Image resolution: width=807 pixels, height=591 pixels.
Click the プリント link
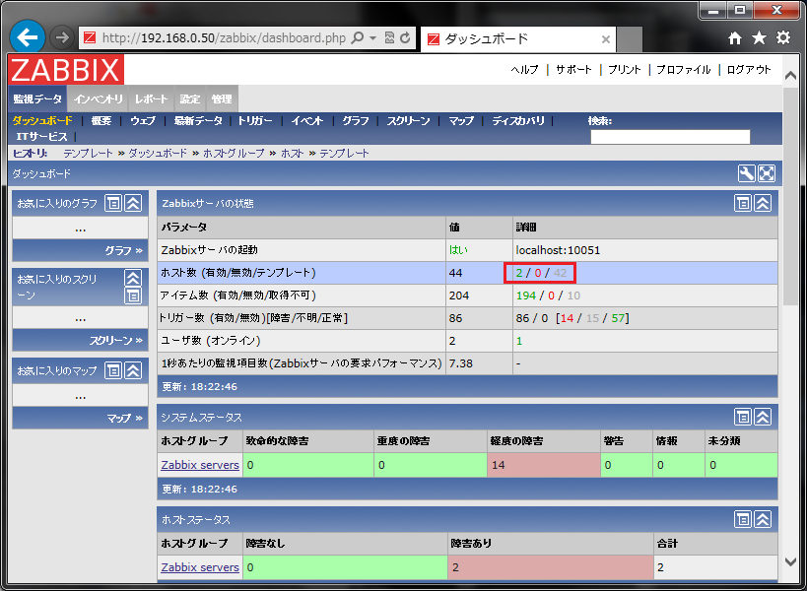(625, 69)
